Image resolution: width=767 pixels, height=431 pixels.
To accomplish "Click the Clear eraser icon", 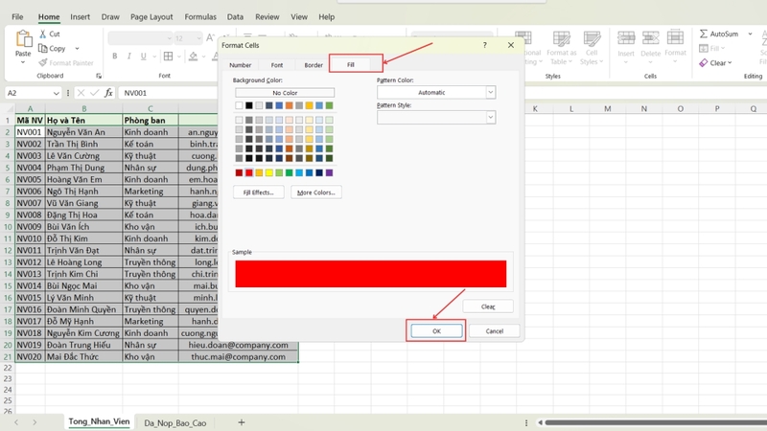I will pos(704,62).
